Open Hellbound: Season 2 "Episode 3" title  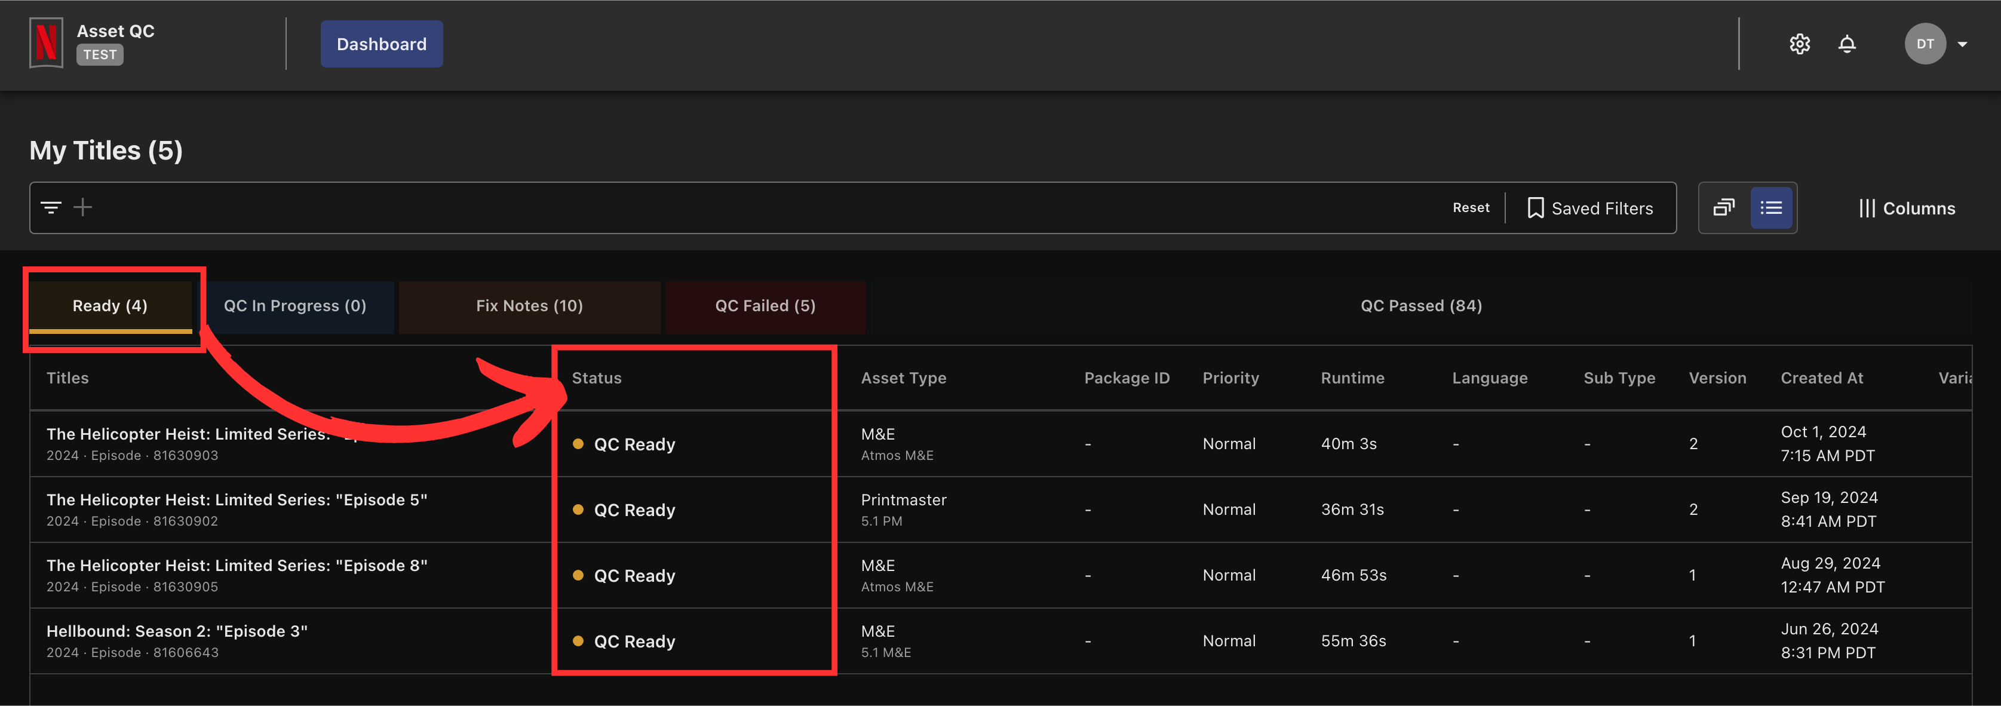(x=177, y=631)
